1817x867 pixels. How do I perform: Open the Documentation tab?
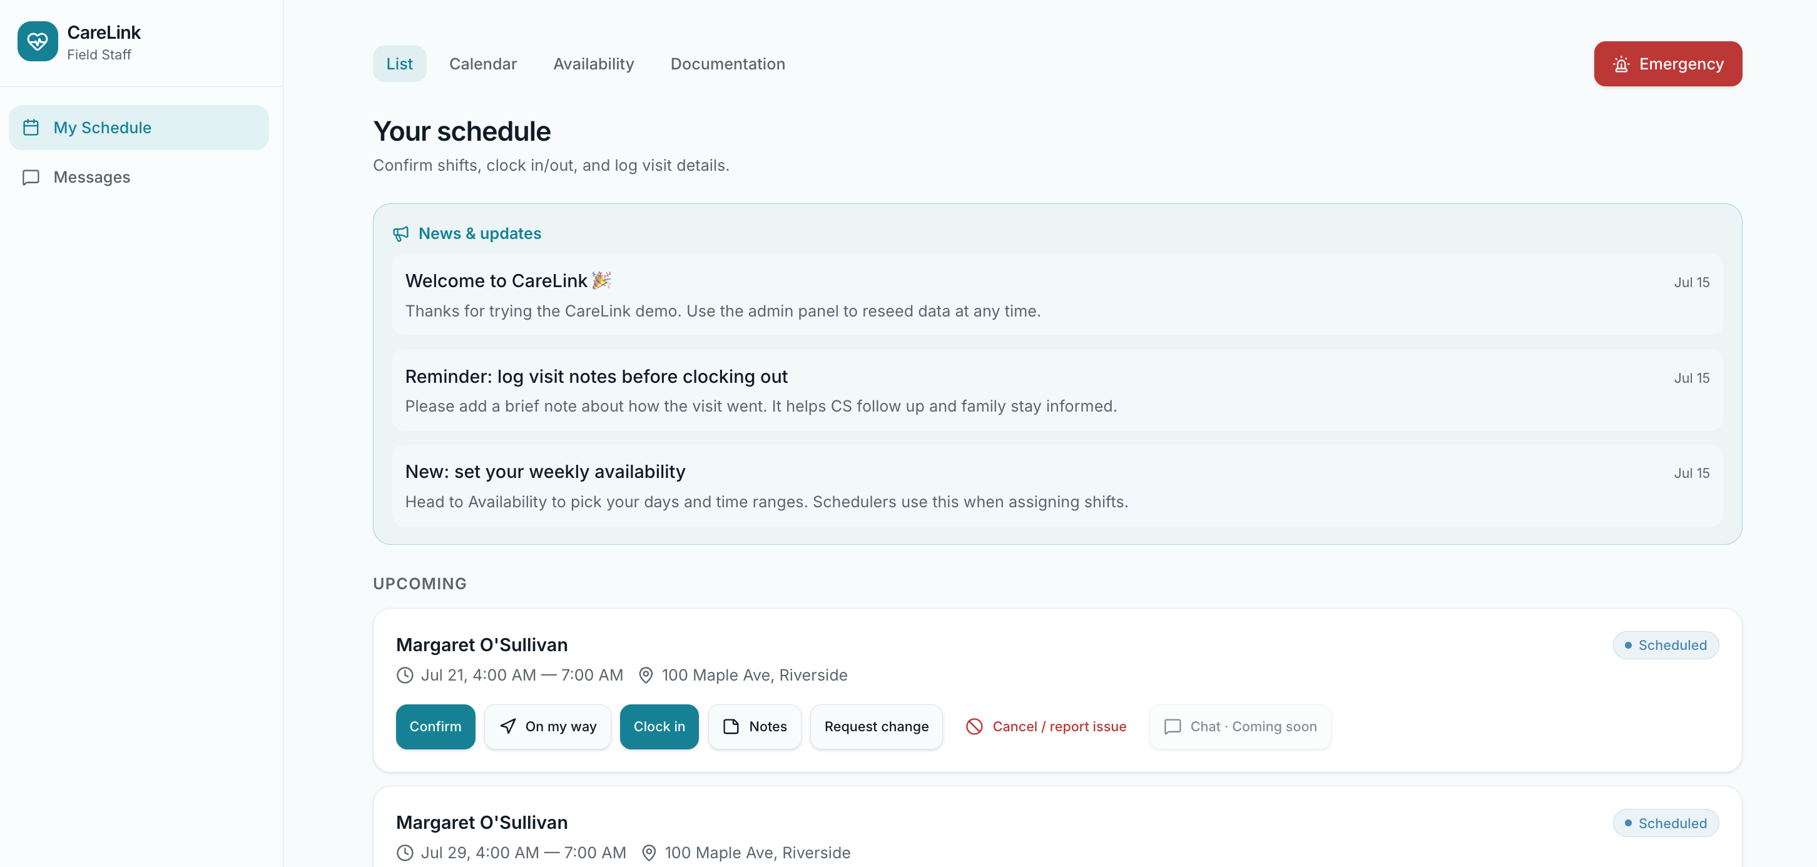tap(728, 64)
